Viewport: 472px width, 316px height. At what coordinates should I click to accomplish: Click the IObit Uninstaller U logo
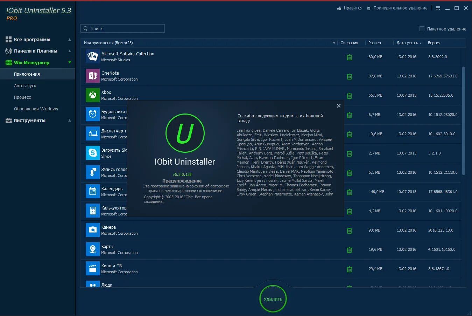pos(185,133)
